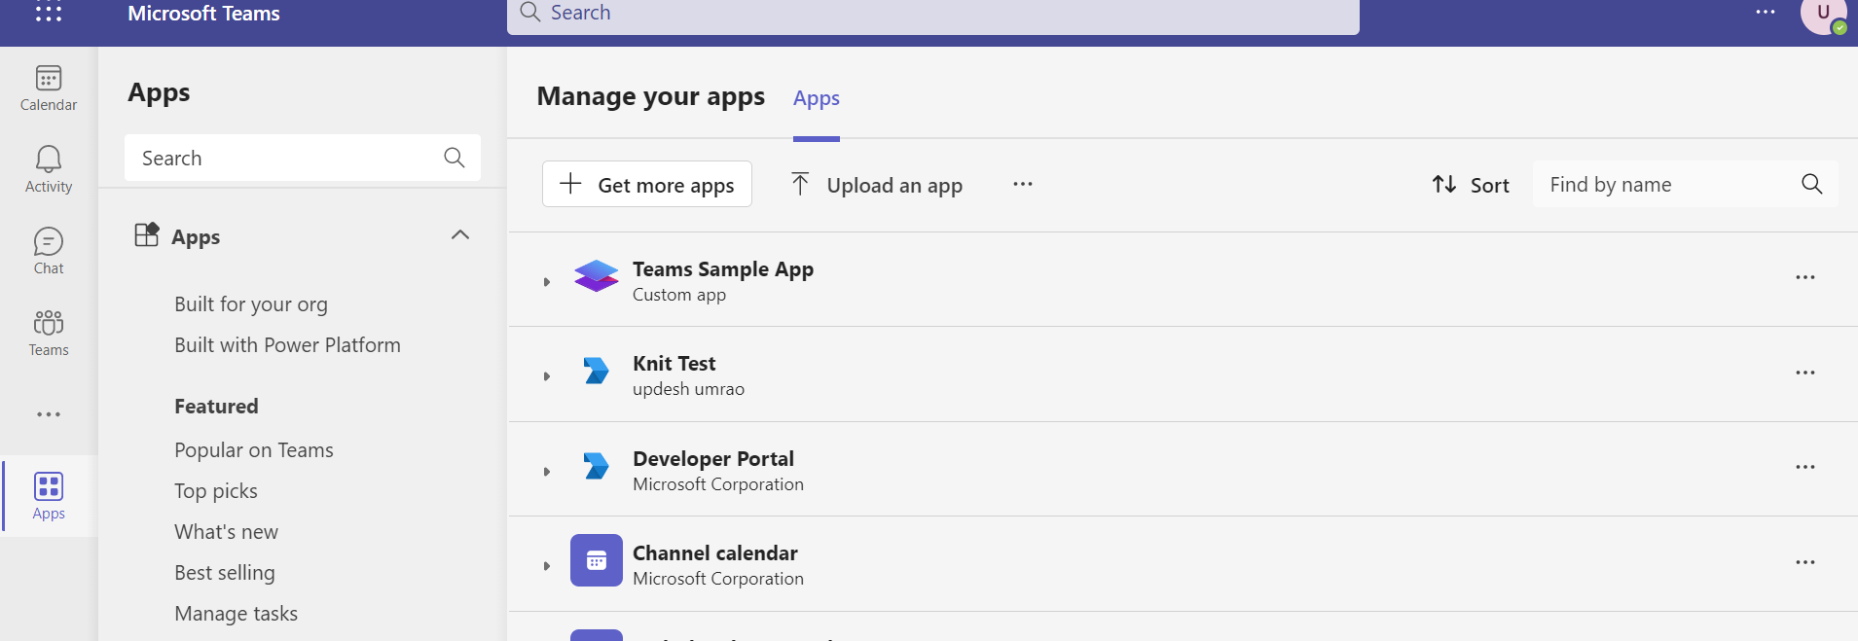This screenshot has height=641, width=1858.
Task: Expand the Teams Sample App row
Action: pos(547,282)
